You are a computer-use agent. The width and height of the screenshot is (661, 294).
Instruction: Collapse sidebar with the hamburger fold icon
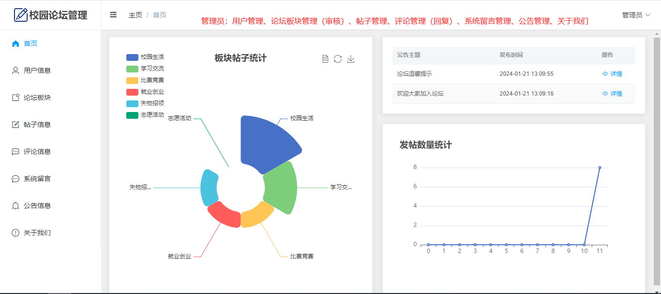pos(113,15)
